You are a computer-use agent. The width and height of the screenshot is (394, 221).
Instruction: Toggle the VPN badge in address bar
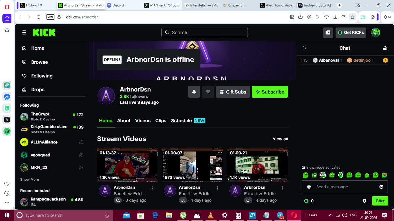point(50,17)
